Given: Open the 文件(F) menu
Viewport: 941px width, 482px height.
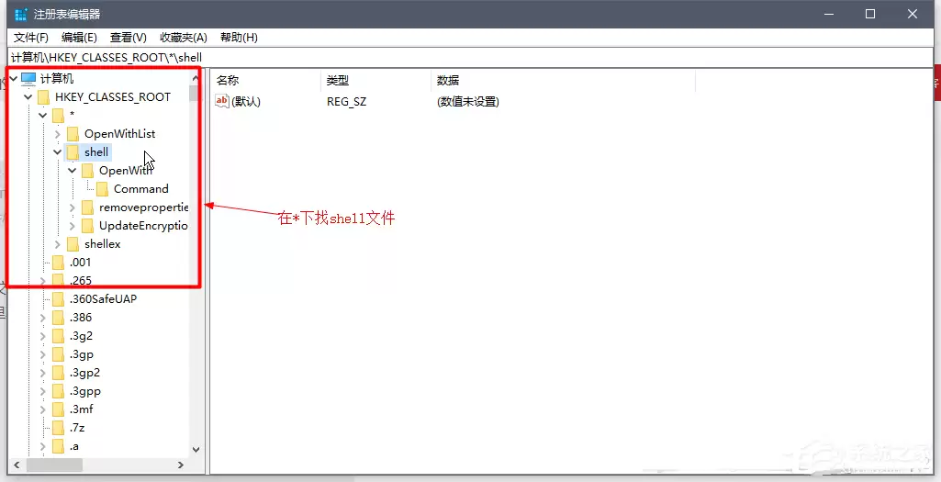Looking at the screenshot, I should click(30, 38).
